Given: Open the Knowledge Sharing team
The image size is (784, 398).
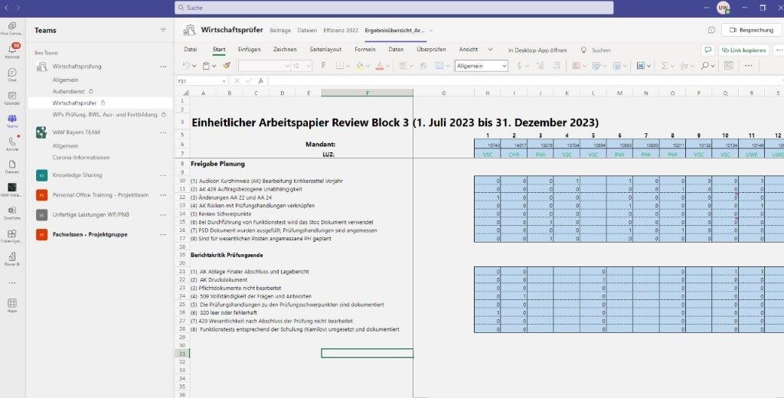Looking at the screenshot, I should (77, 175).
